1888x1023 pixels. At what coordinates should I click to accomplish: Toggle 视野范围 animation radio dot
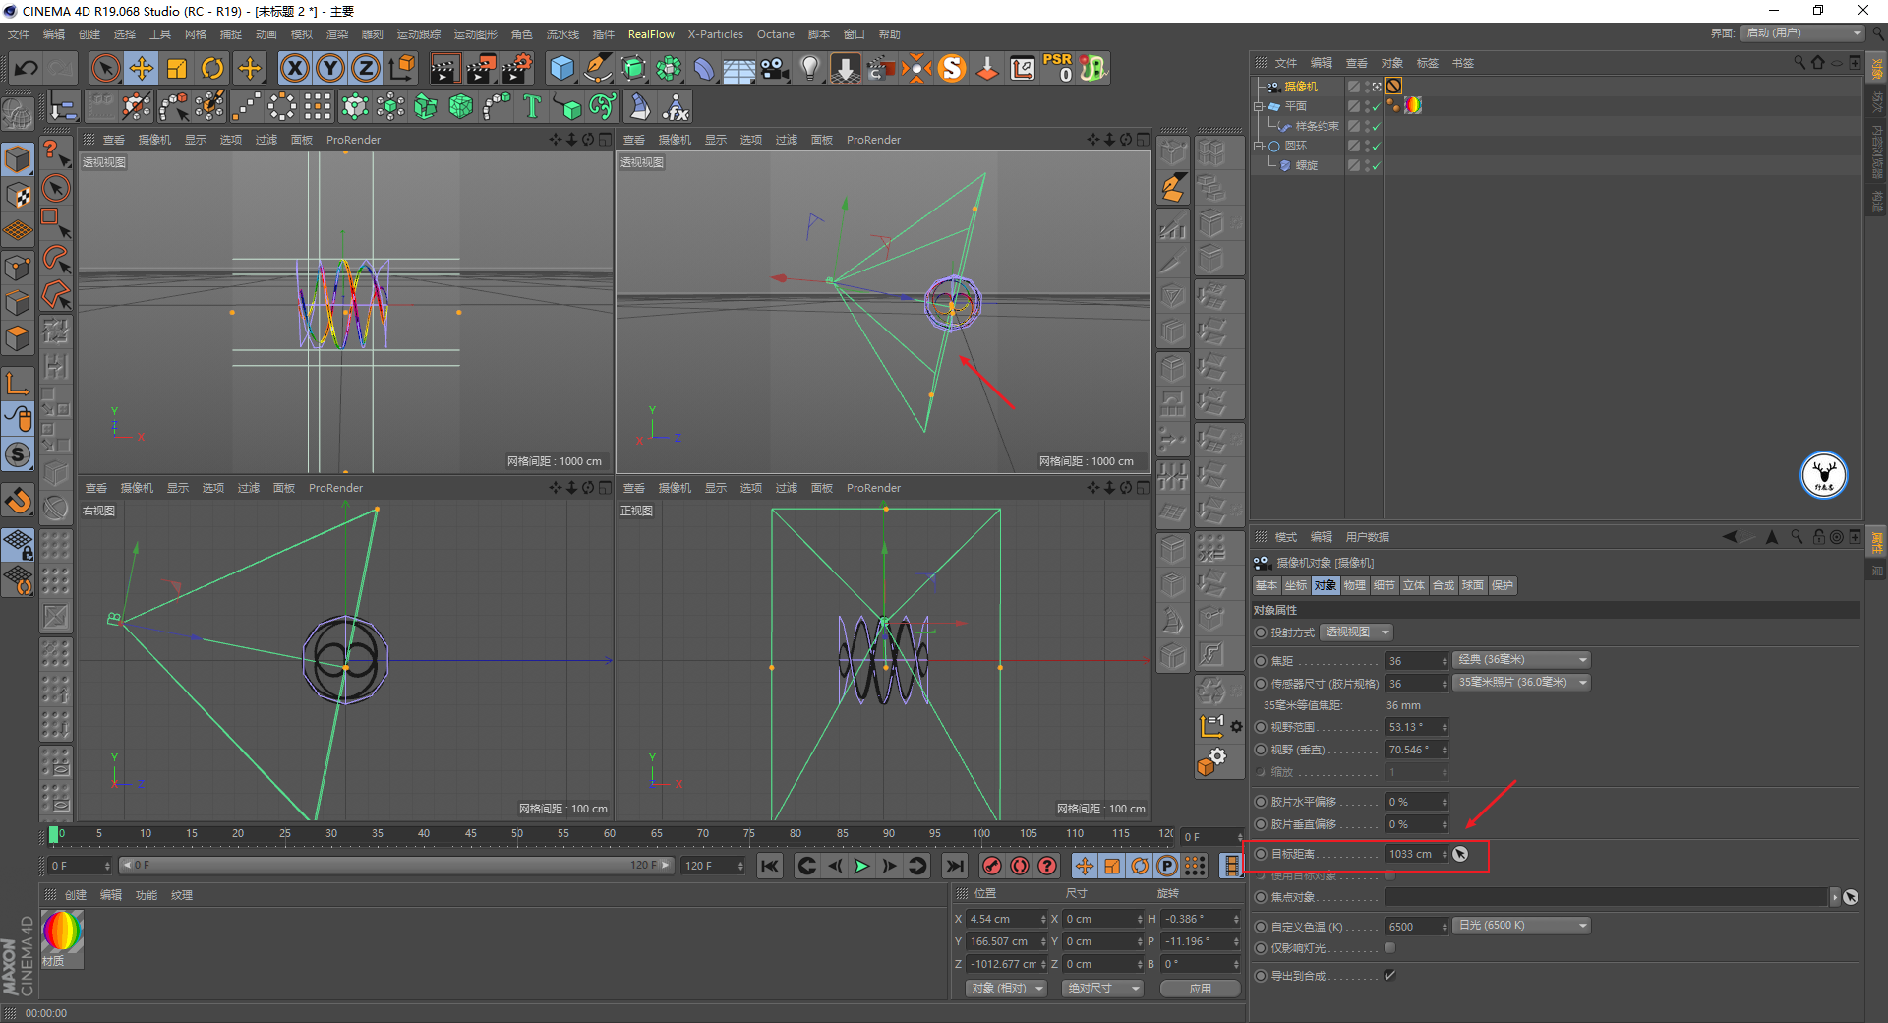click(1261, 727)
